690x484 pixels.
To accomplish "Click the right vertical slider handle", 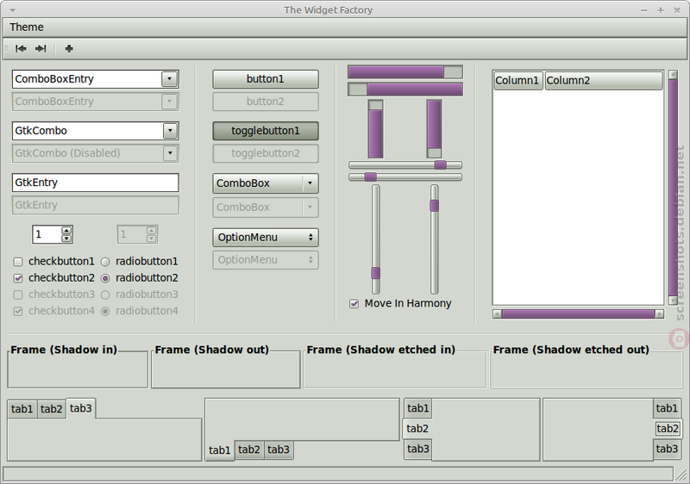I will 435,206.
